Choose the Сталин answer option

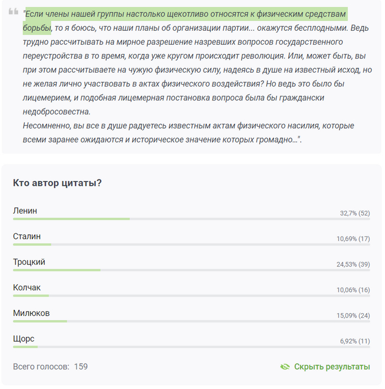[x=27, y=236]
